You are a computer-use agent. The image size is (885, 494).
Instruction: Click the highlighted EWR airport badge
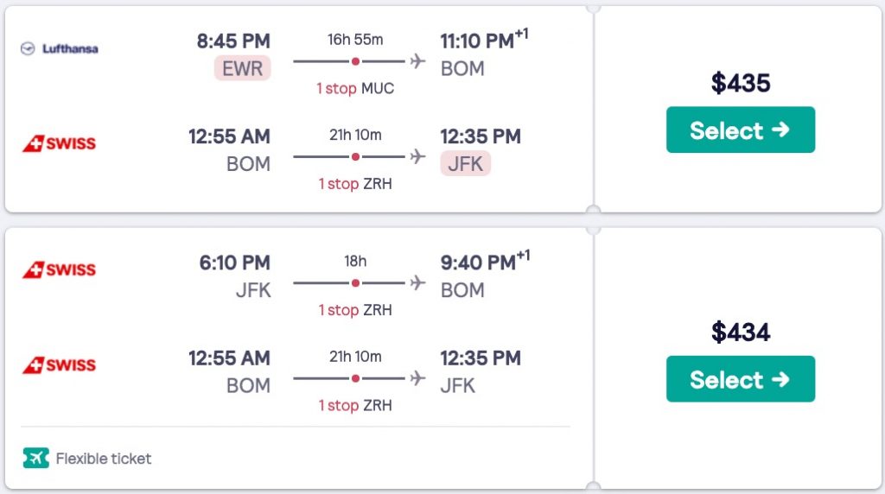click(243, 68)
